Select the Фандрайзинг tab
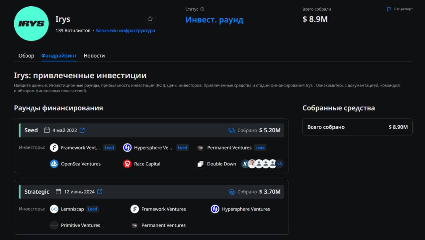 59,56
